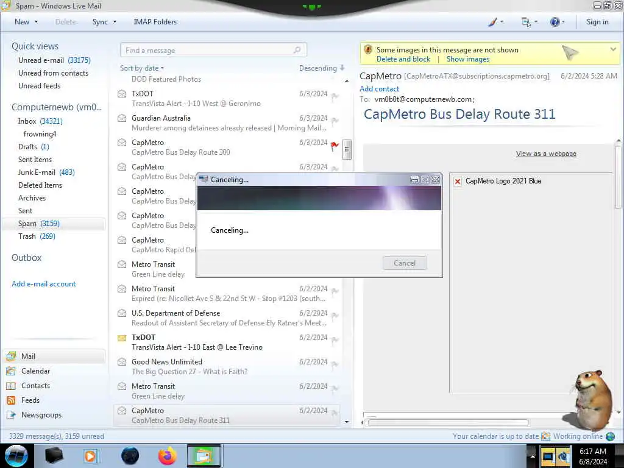The height and width of the screenshot is (468, 624).
Task: Toggle the Descending sort order
Action: pos(322,68)
